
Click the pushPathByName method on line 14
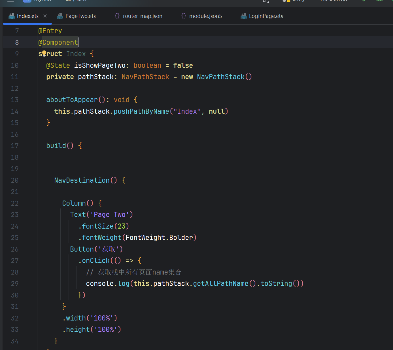(141, 111)
